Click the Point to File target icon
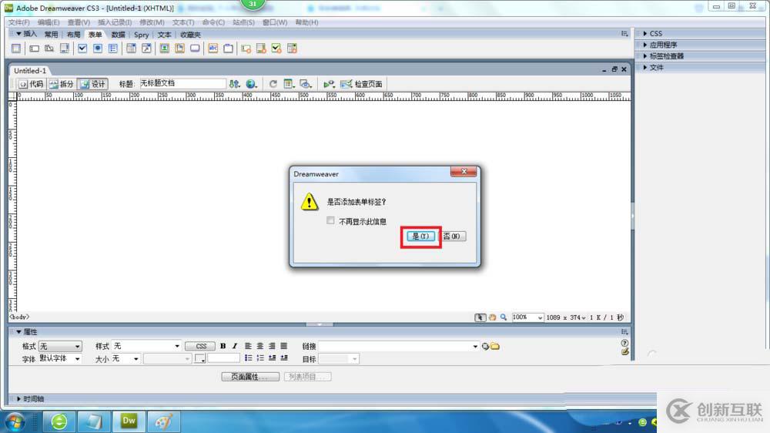 [485, 347]
